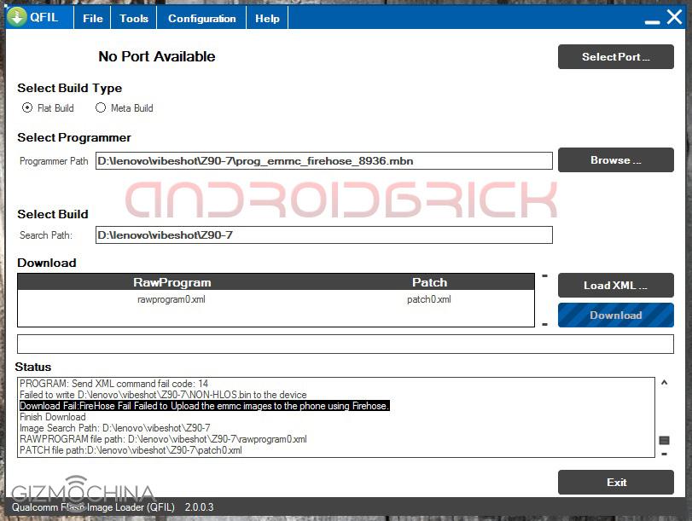Viewport: 692px width, 521px height.
Task: Minimize the QFIL window
Action: coord(652,21)
